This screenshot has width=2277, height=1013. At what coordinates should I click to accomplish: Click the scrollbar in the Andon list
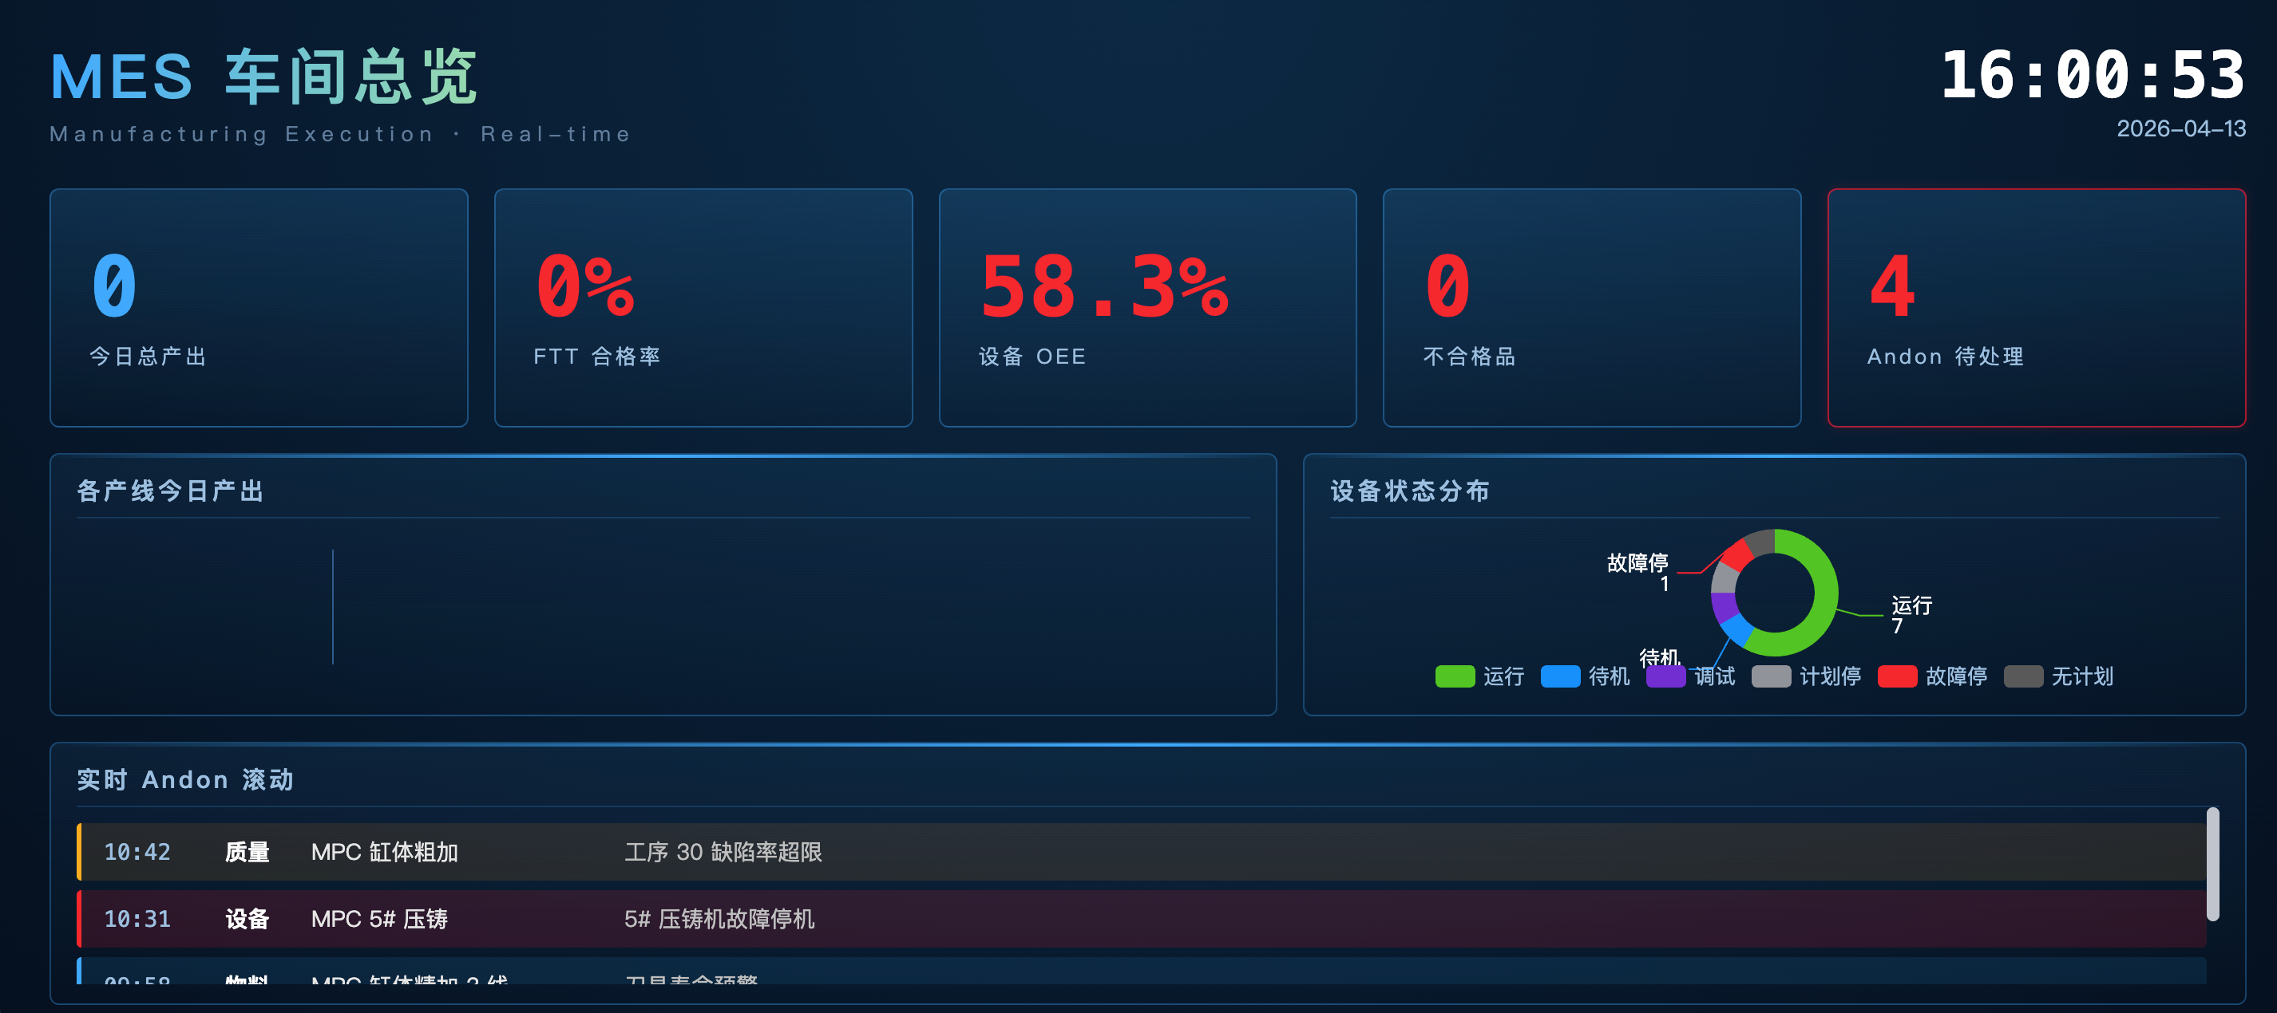[2212, 864]
